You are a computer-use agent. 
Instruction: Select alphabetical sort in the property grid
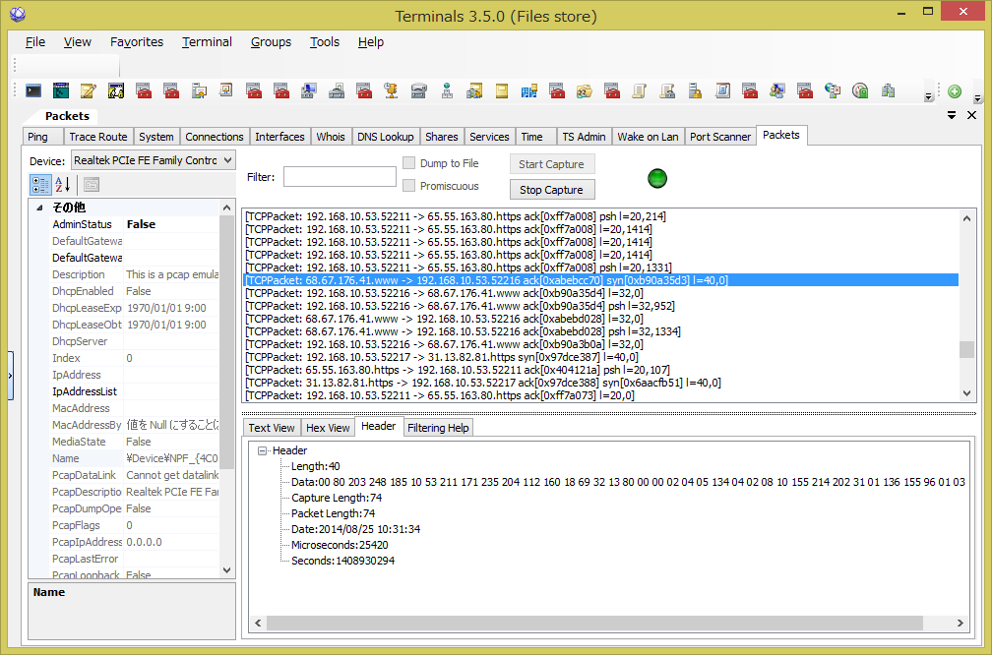pyautogui.click(x=61, y=185)
